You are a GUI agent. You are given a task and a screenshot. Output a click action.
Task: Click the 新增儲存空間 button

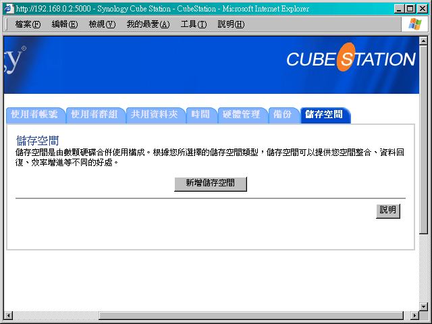click(211, 184)
